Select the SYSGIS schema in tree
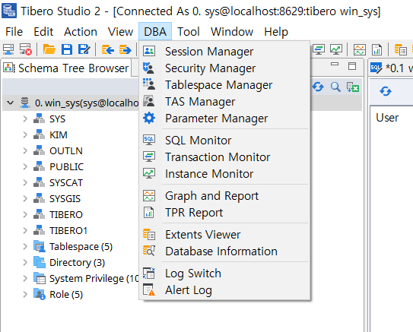 coord(65,198)
